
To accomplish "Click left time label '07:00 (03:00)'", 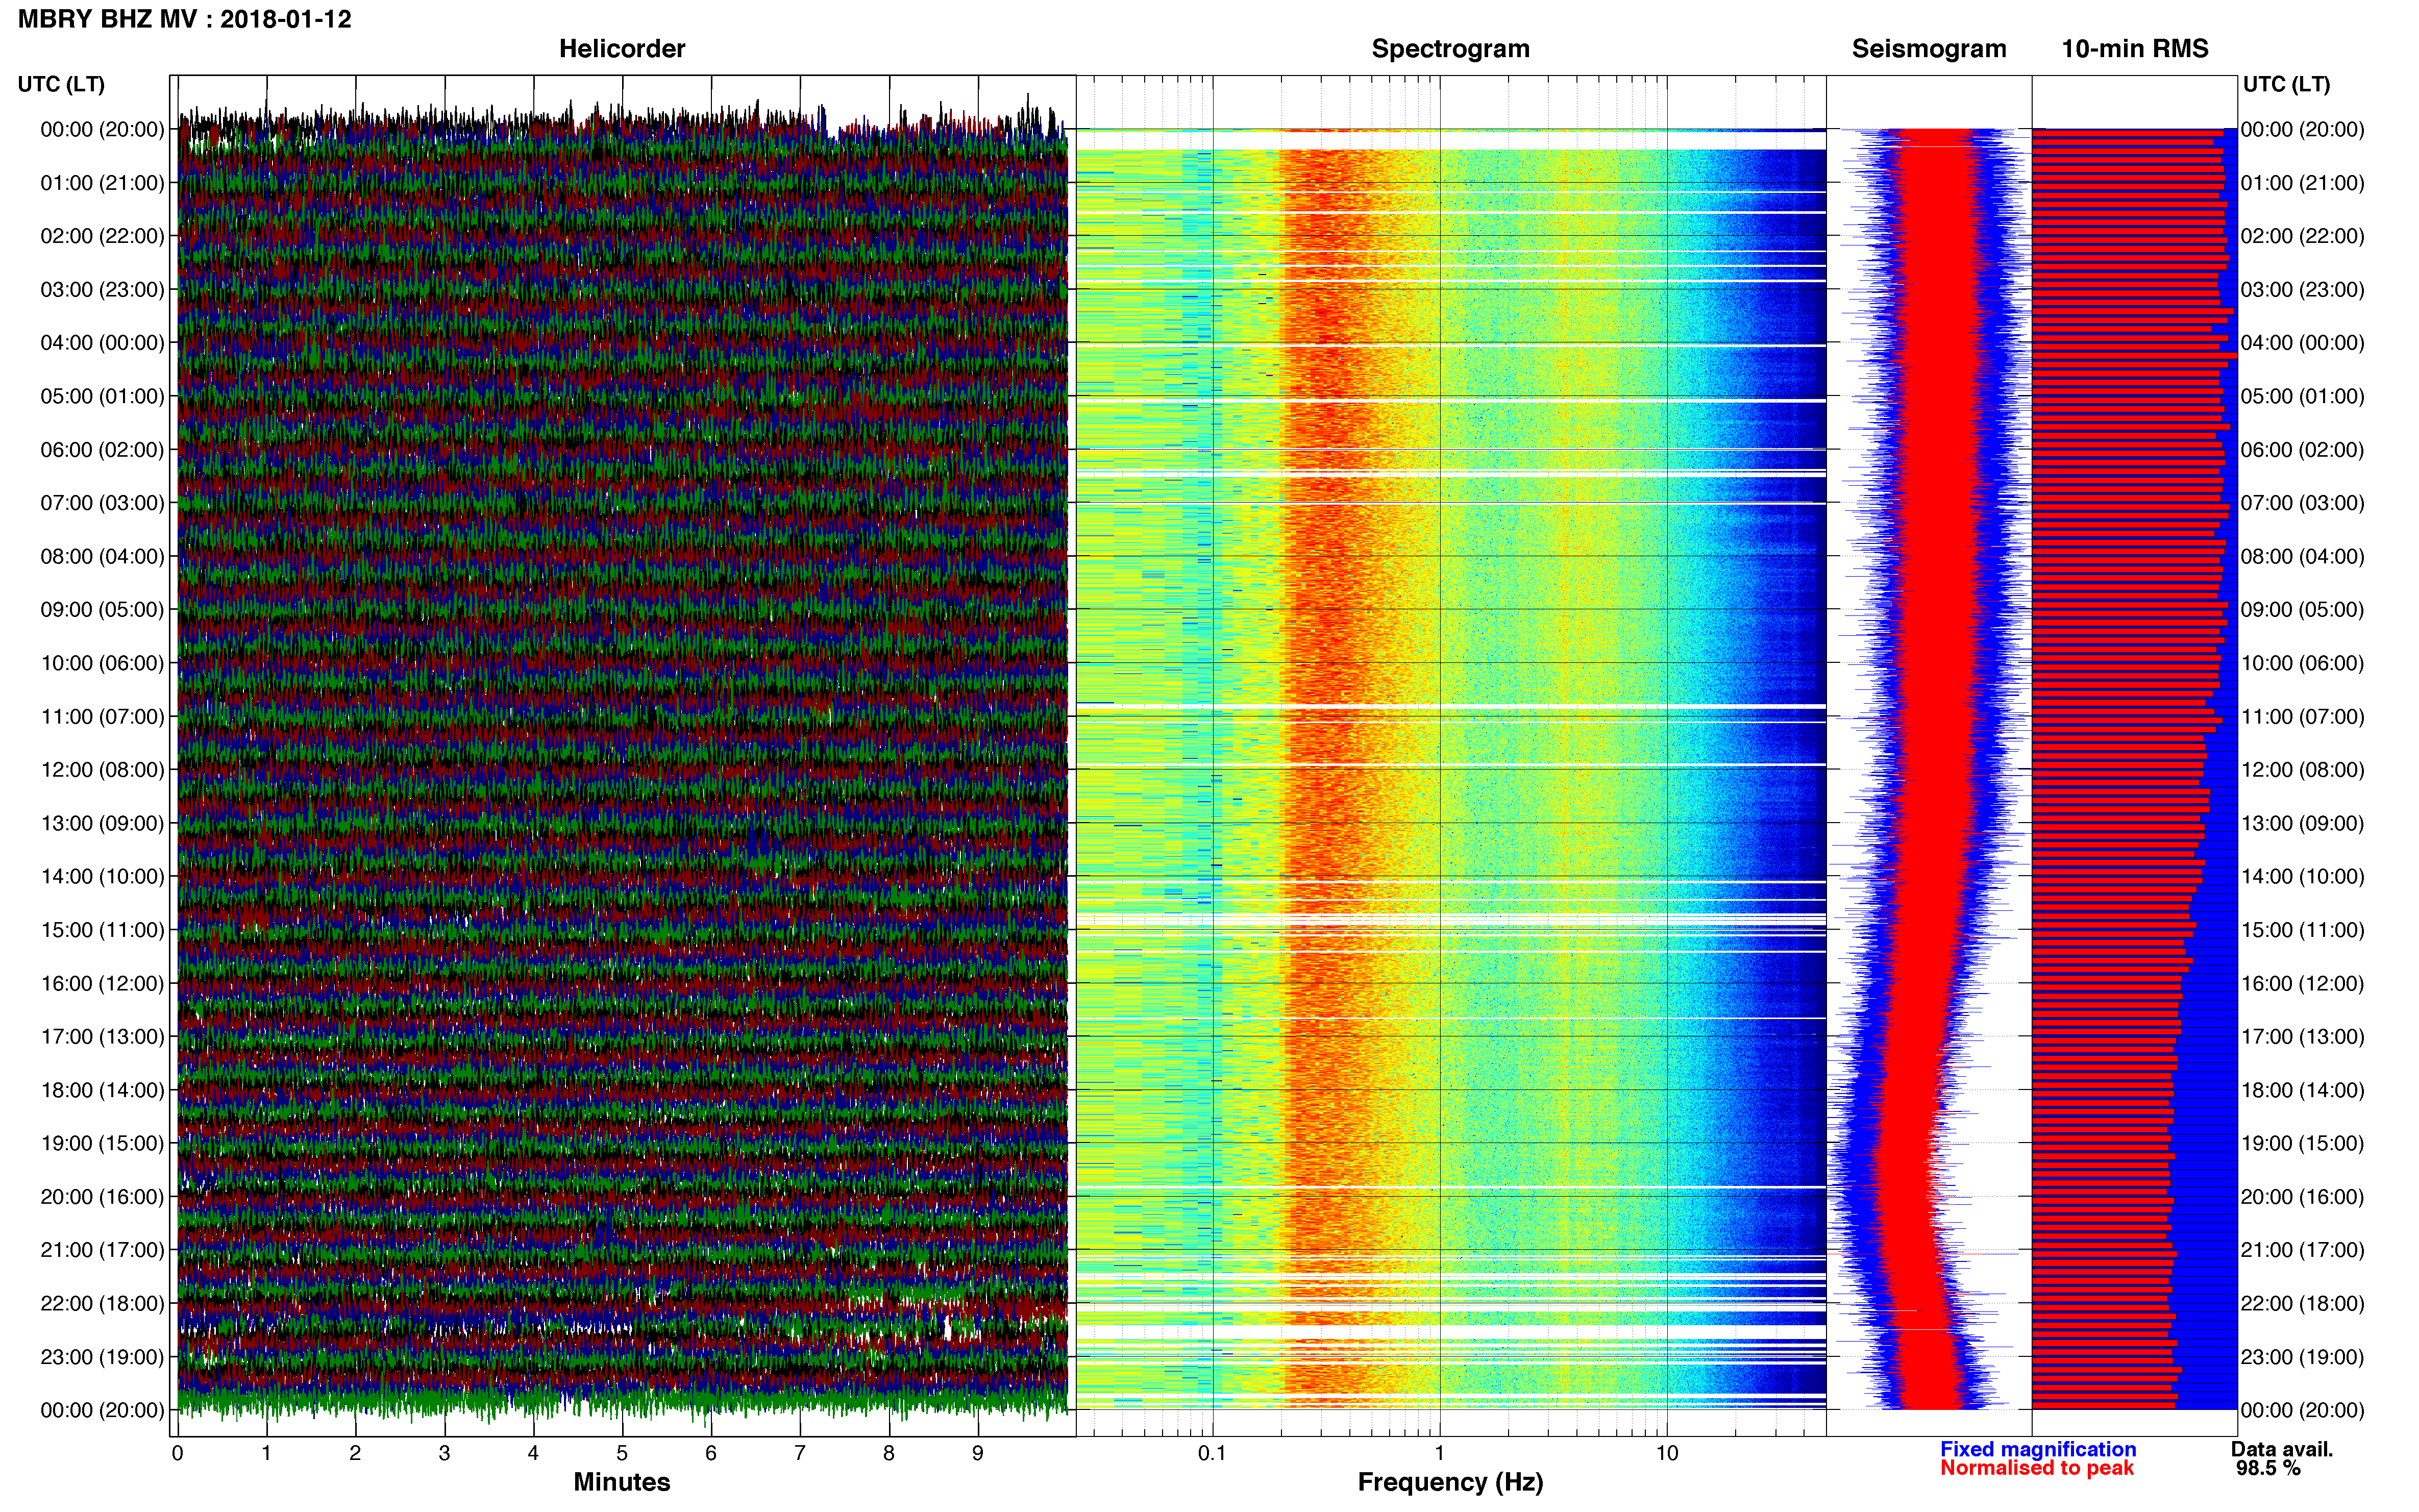I will pyautogui.click(x=103, y=503).
